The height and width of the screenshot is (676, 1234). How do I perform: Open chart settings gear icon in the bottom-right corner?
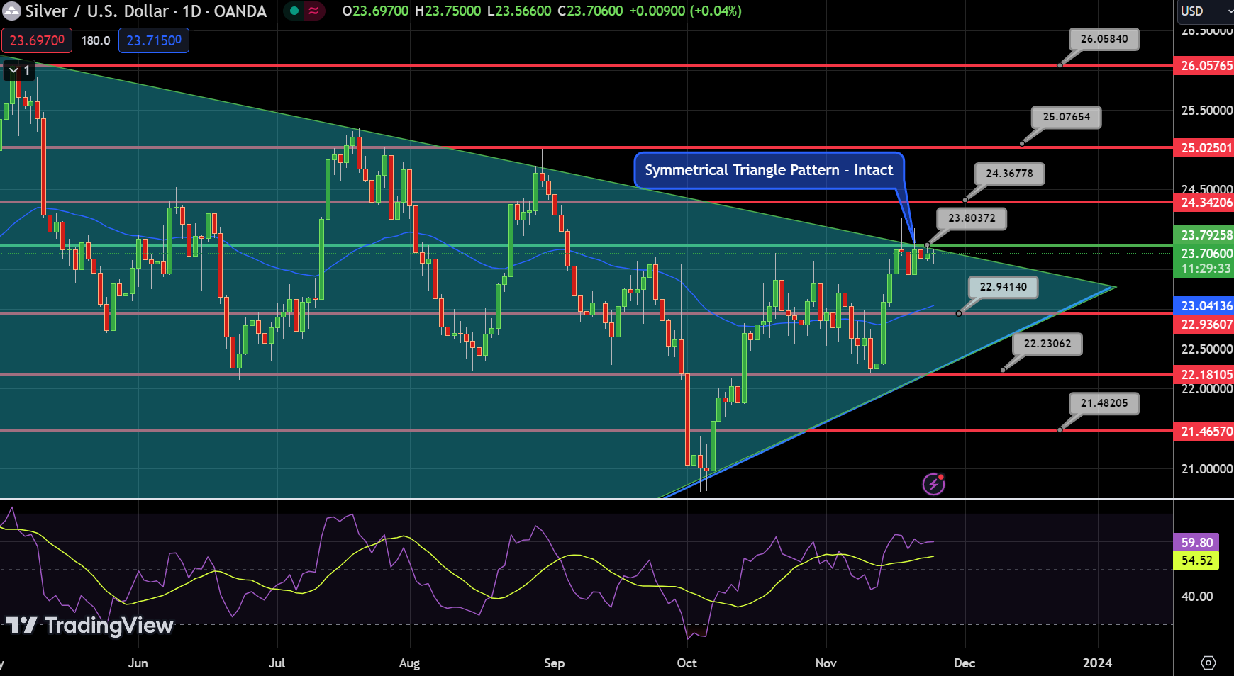click(1208, 663)
